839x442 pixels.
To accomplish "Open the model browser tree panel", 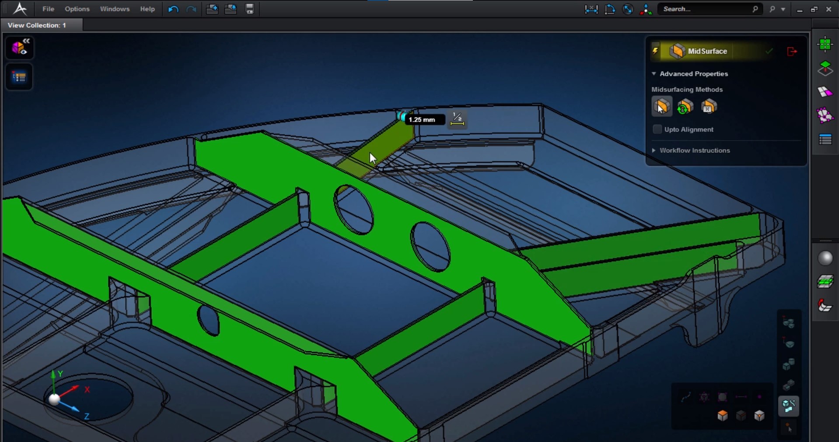I will [x=19, y=77].
